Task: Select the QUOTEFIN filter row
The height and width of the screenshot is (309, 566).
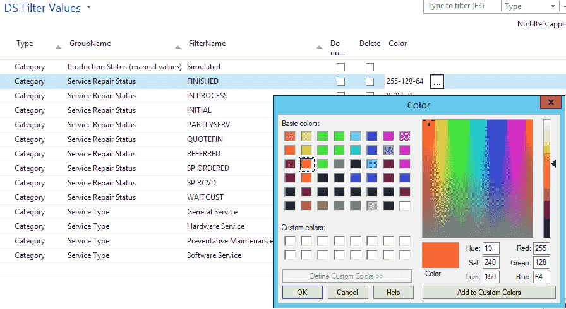Action: pos(205,139)
